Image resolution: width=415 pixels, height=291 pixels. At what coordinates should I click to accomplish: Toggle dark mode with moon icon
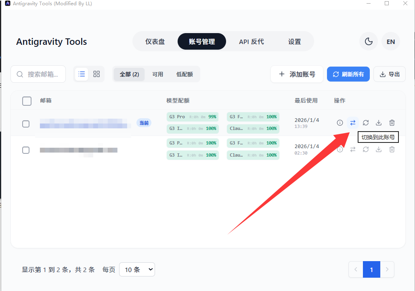pyautogui.click(x=368, y=42)
